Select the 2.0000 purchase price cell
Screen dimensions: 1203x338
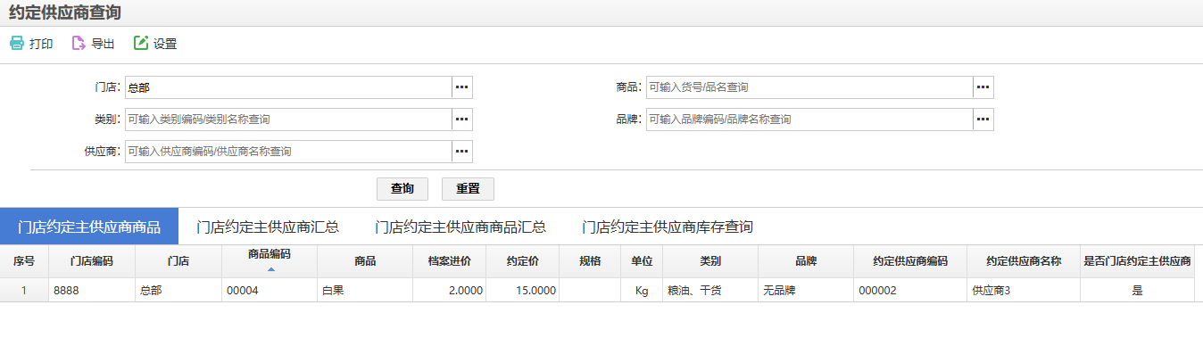coord(449,290)
